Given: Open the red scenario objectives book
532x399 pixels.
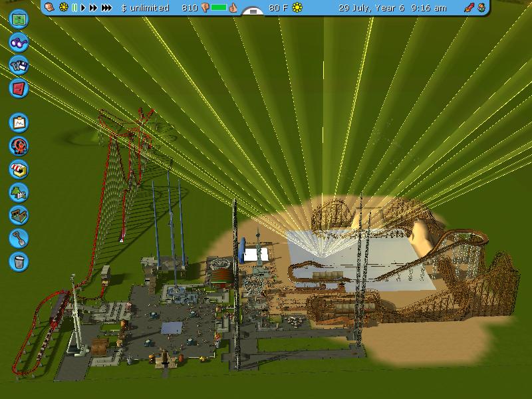Looking at the screenshot, I should point(19,88).
